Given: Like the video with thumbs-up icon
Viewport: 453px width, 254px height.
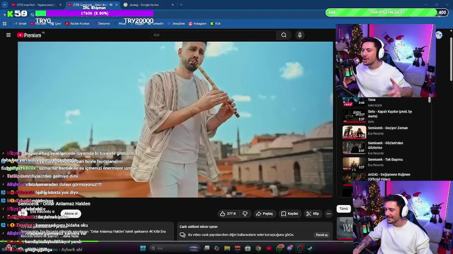Looking at the screenshot, I should (x=228, y=213).
